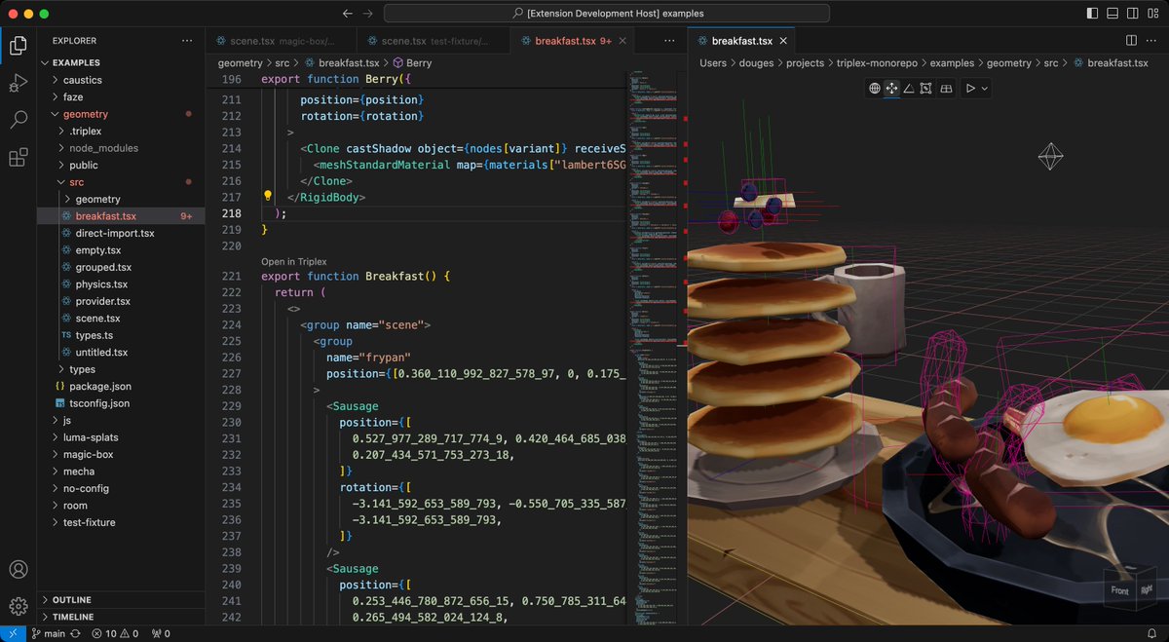The width and height of the screenshot is (1169, 642).
Task: Expand the caustics folder
Action: click(x=121, y=80)
